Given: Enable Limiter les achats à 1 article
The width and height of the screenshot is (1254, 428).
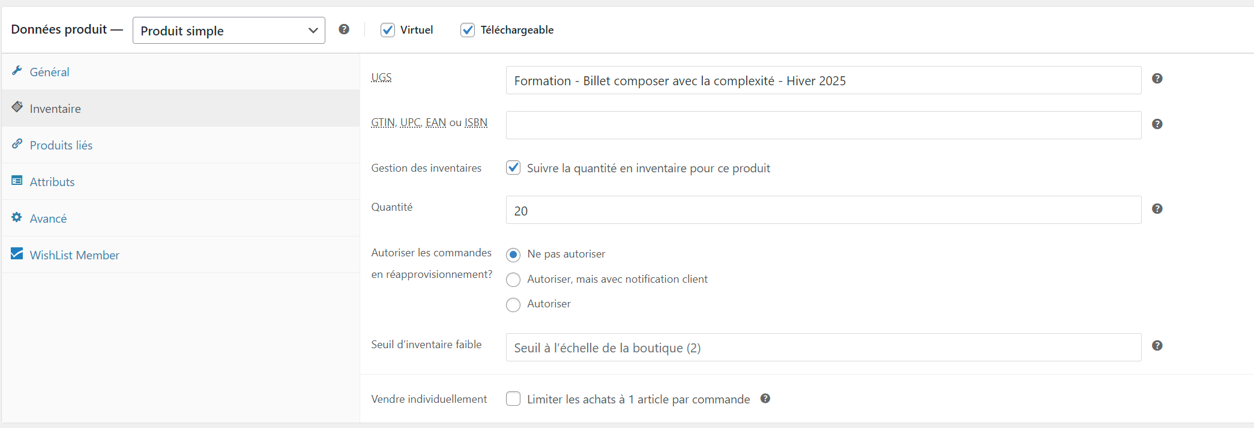Looking at the screenshot, I should pyautogui.click(x=513, y=399).
